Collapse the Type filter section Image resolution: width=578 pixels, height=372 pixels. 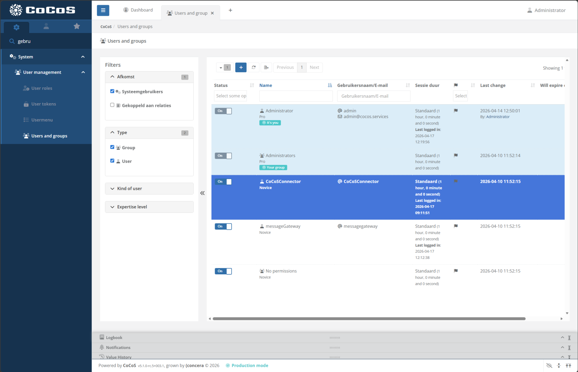(x=149, y=133)
